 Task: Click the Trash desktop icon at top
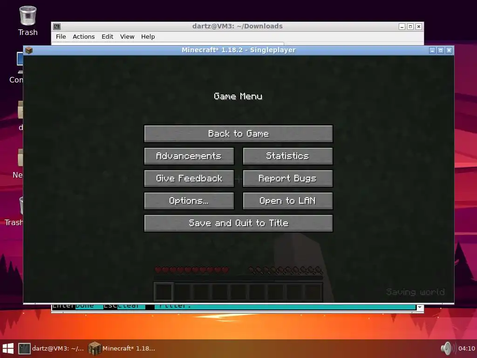tap(27, 21)
